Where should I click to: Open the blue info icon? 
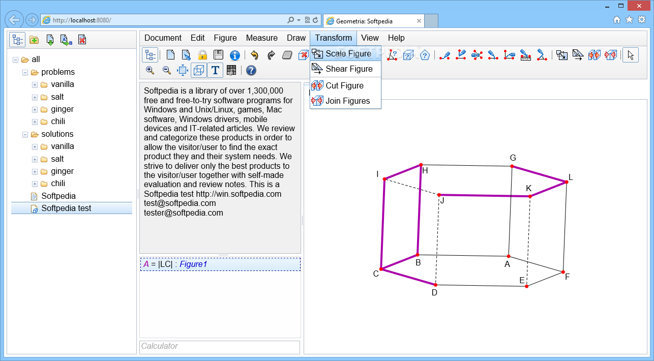[x=234, y=55]
